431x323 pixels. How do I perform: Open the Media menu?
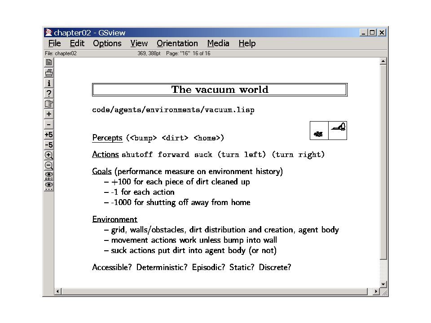point(218,44)
